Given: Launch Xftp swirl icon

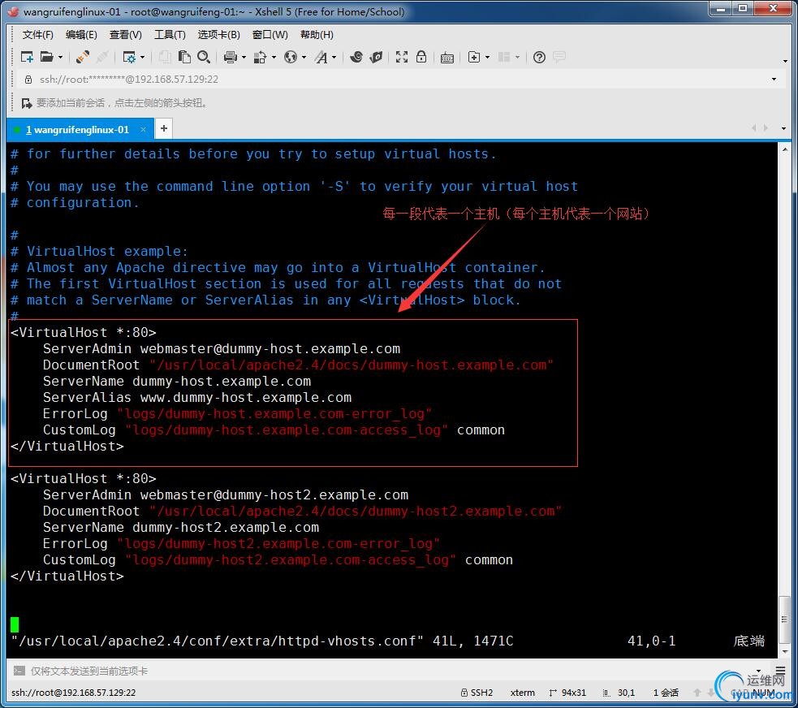Looking at the screenshot, I should click(x=356, y=57).
